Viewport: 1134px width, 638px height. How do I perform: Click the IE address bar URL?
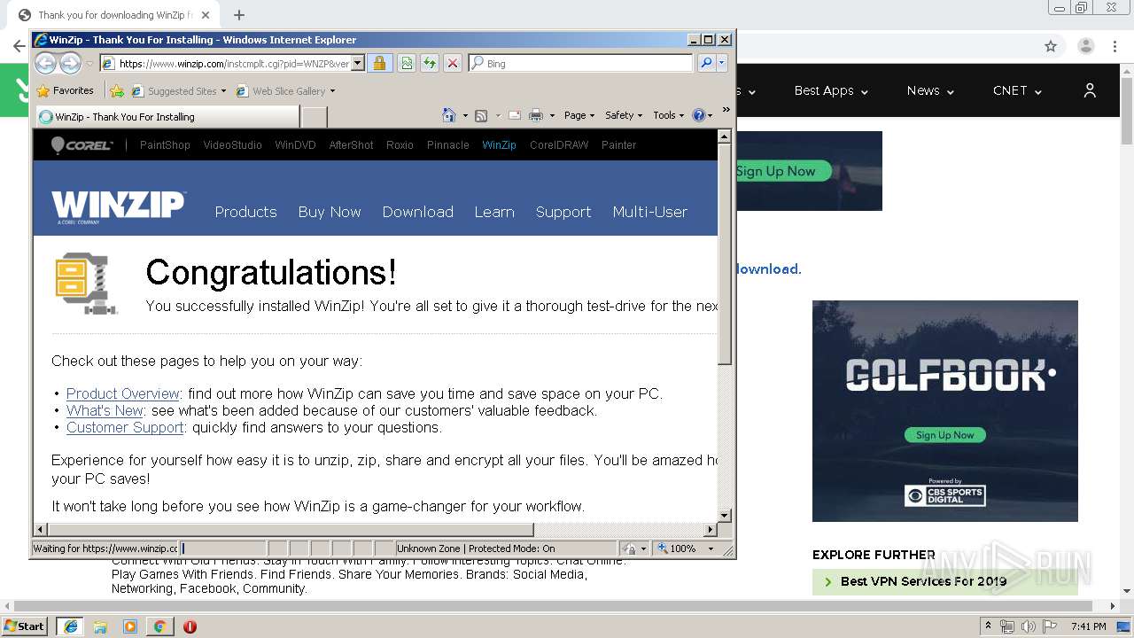coord(234,64)
